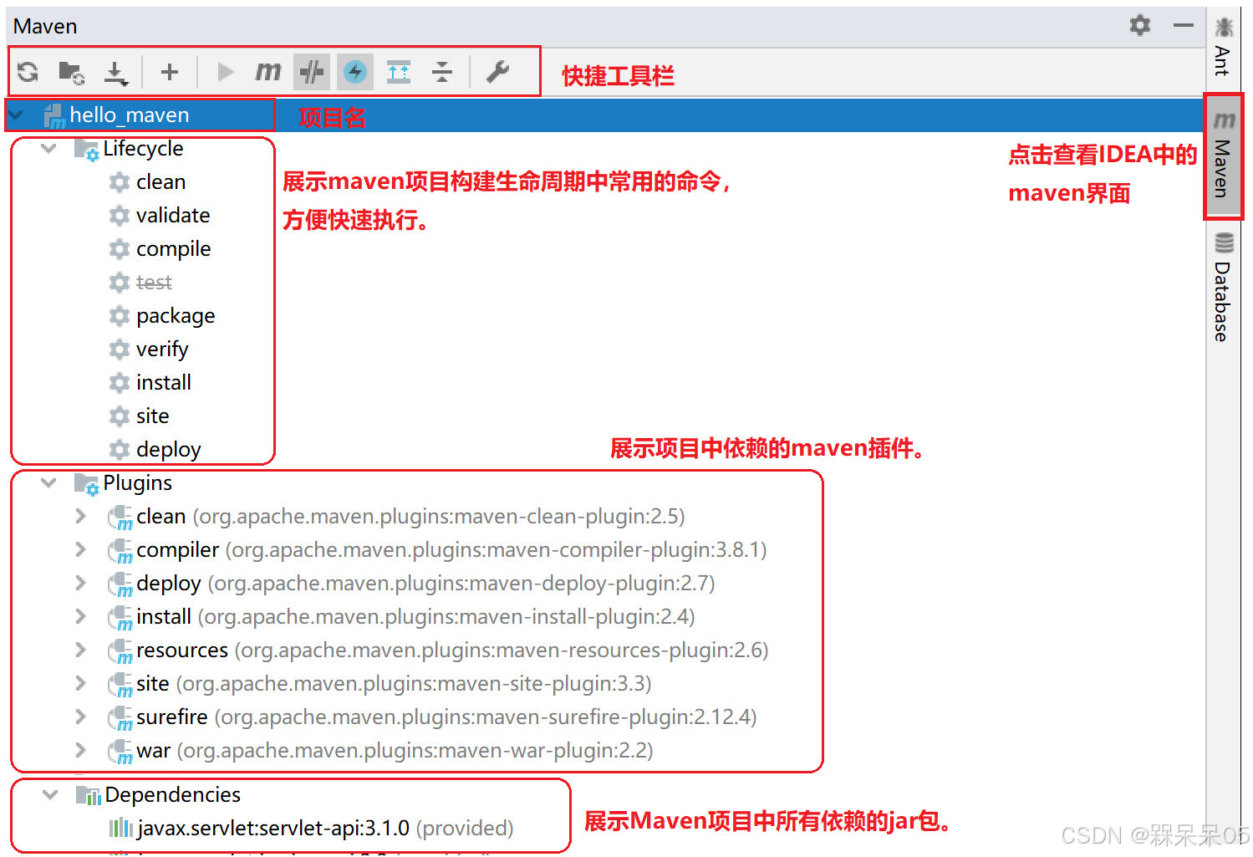Select the Maven side tab
This screenshot has height=857, width=1253.
(1224, 156)
